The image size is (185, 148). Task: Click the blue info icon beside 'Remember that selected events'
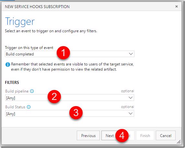8,64
